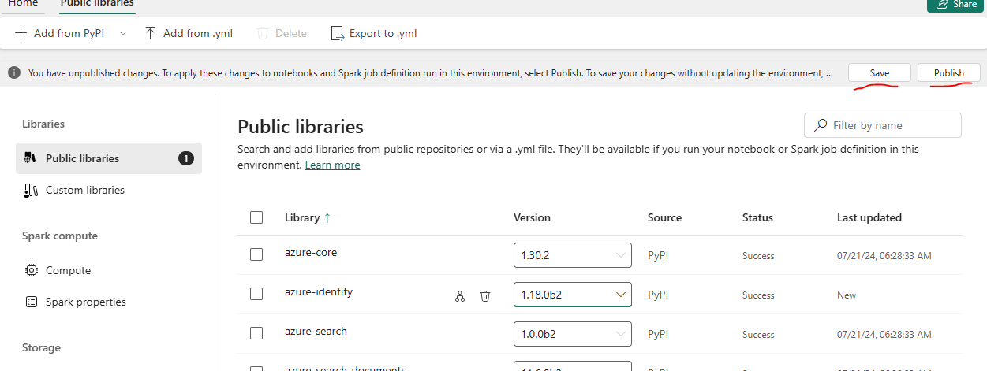Screen dimensions: 987x371
Task: Click Success status for azure-search row
Action: tap(758, 335)
